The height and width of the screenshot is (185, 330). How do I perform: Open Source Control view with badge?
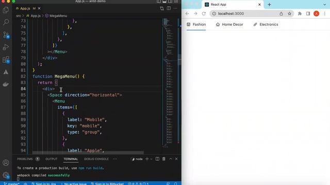tap(6, 35)
